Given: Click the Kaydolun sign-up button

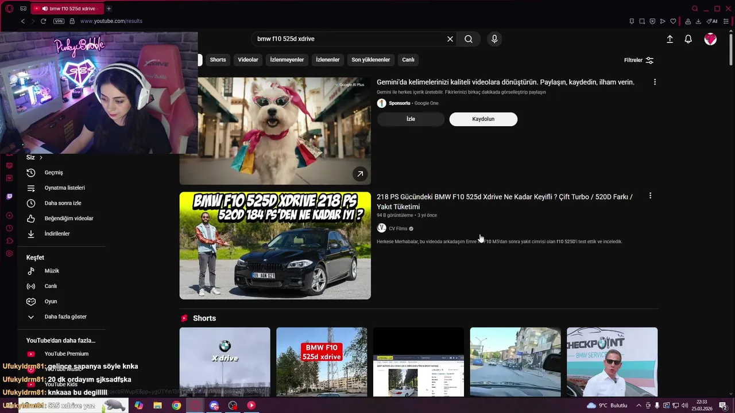Looking at the screenshot, I should coord(483,119).
